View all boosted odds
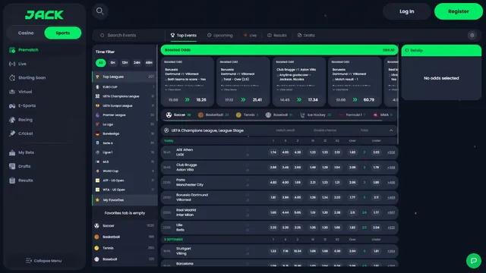 [388, 50]
